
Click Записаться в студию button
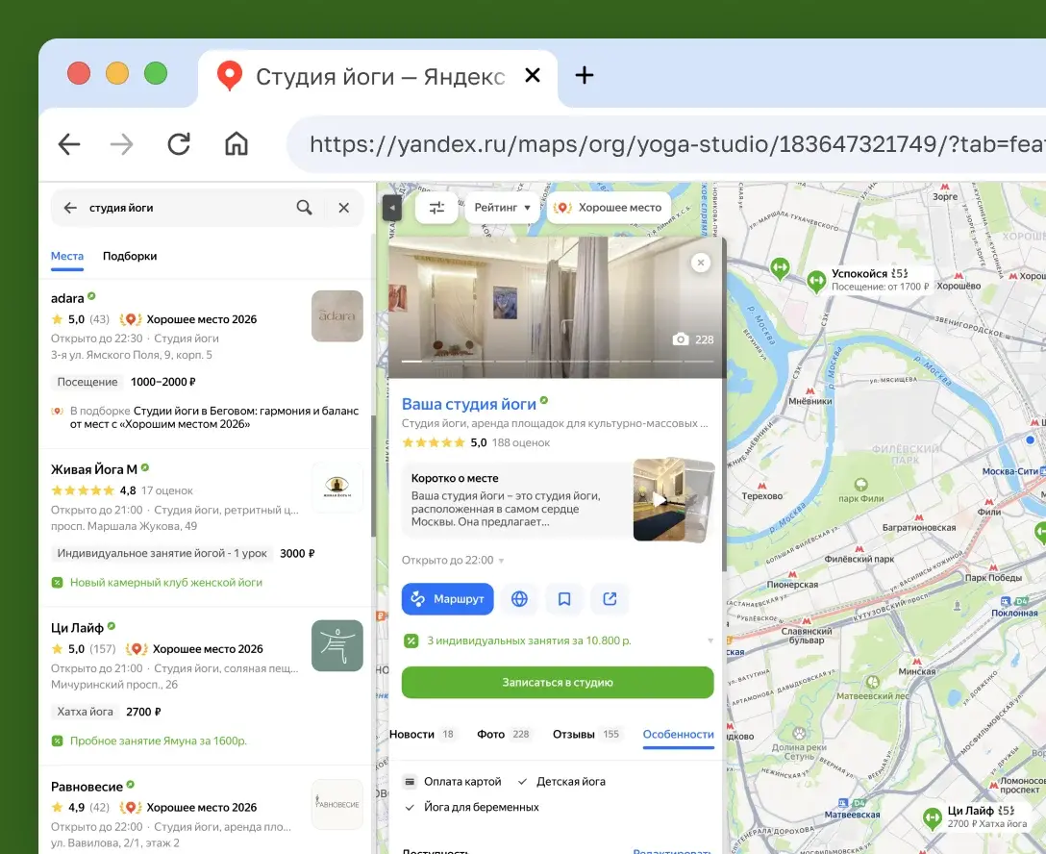pos(558,683)
